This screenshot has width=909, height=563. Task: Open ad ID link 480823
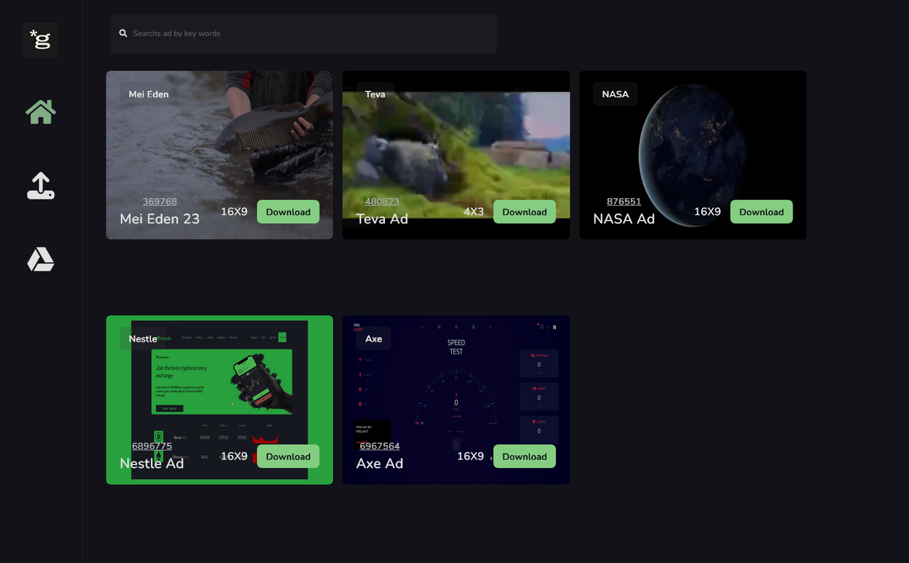click(382, 202)
